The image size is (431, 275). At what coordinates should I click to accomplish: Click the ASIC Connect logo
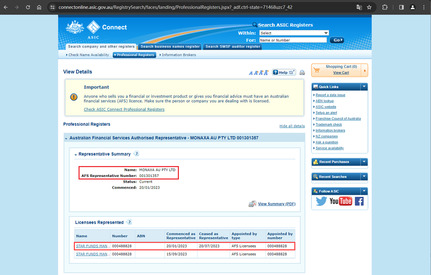click(x=96, y=30)
